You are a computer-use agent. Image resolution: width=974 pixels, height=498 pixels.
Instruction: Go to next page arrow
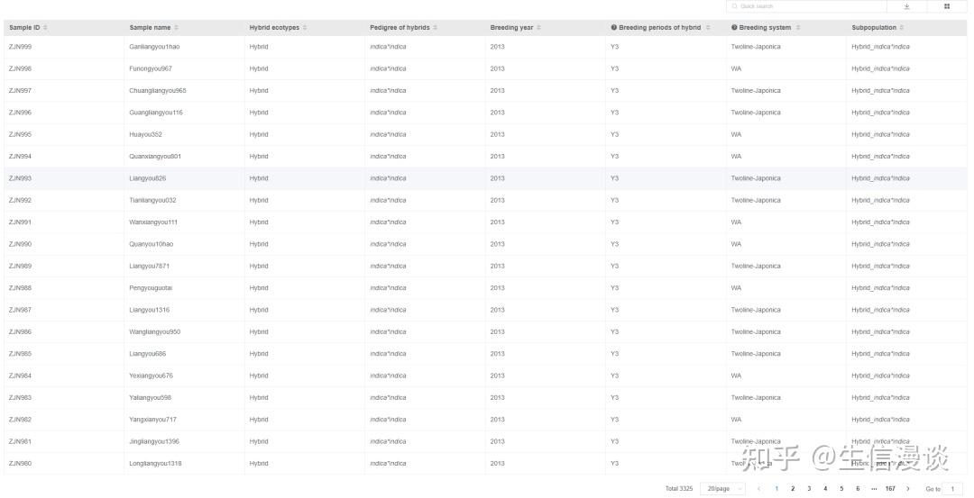click(907, 489)
